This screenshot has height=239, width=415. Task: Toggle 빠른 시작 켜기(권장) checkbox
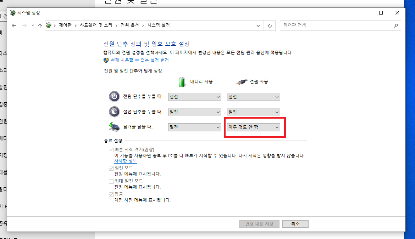[111, 150]
